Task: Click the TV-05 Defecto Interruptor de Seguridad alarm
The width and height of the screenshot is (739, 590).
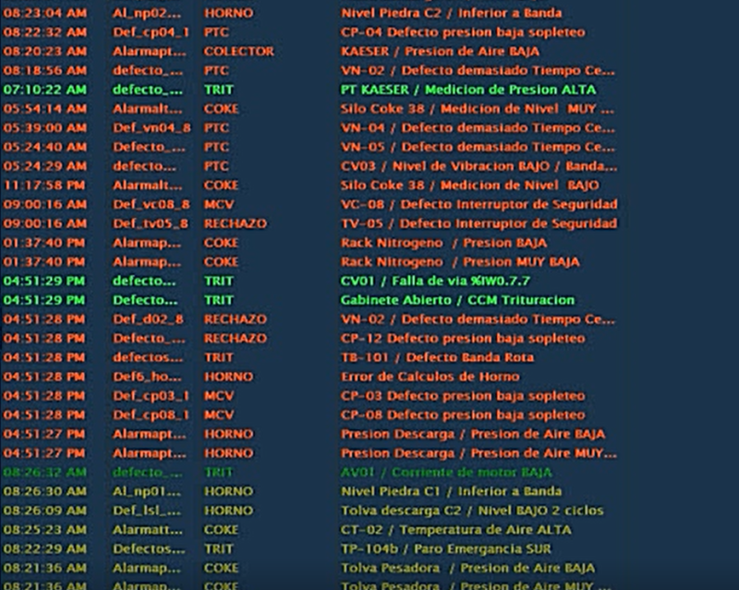Action: [x=479, y=223]
